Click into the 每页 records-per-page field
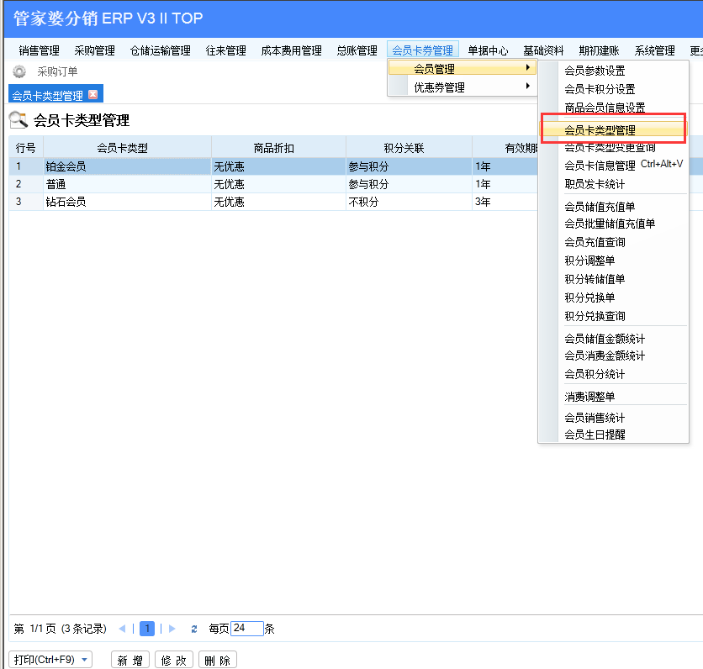The image size is (703, 669). [246, 629]
